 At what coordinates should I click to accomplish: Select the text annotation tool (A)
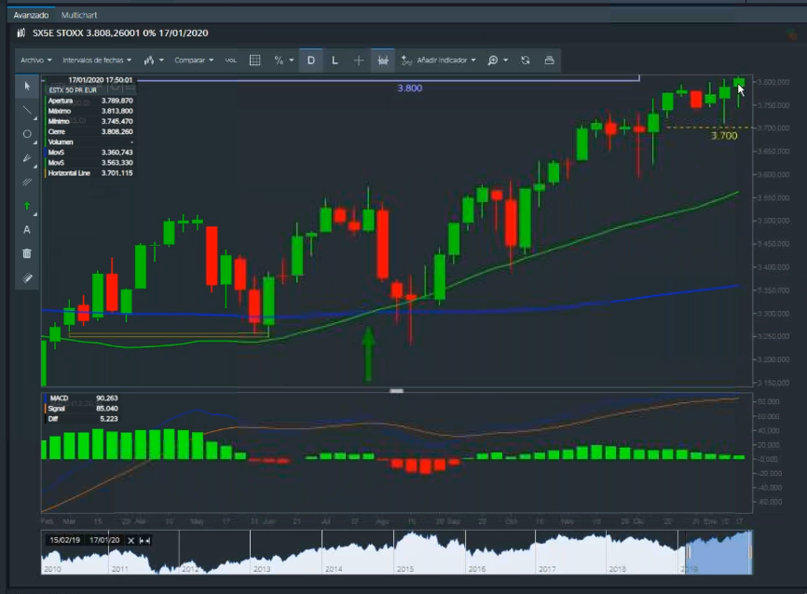click(x=27, y=230)
